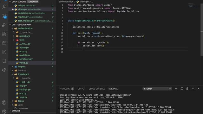The image size is (203, 114).
Task: Open urls.py in todolistapi folder tree
Action: coord(32,93)
